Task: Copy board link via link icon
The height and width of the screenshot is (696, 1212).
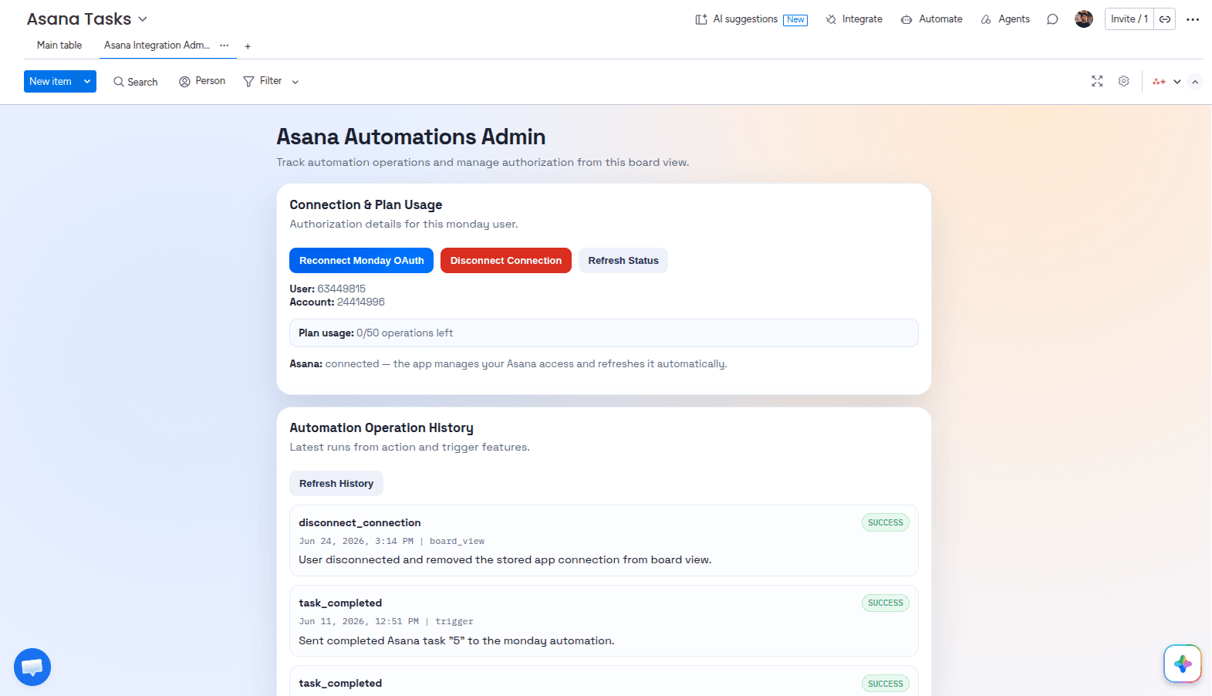Action: point(1165,19)
